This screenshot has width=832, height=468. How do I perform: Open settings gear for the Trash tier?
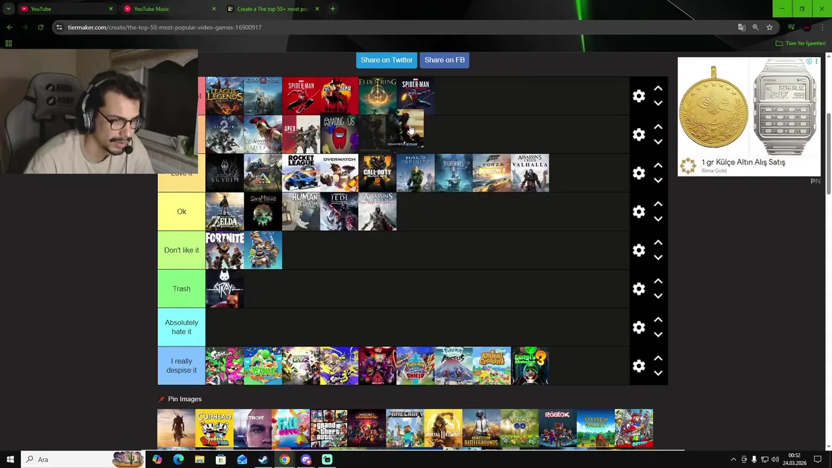[639, 289]
